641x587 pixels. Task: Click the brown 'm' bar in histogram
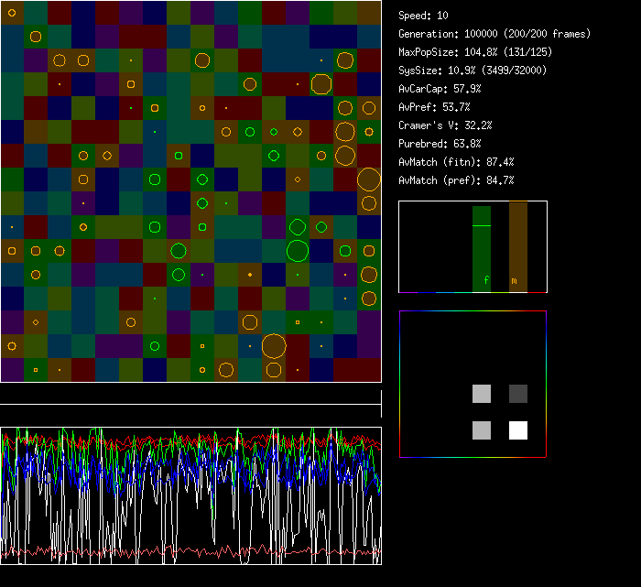[x=518, y=247]
